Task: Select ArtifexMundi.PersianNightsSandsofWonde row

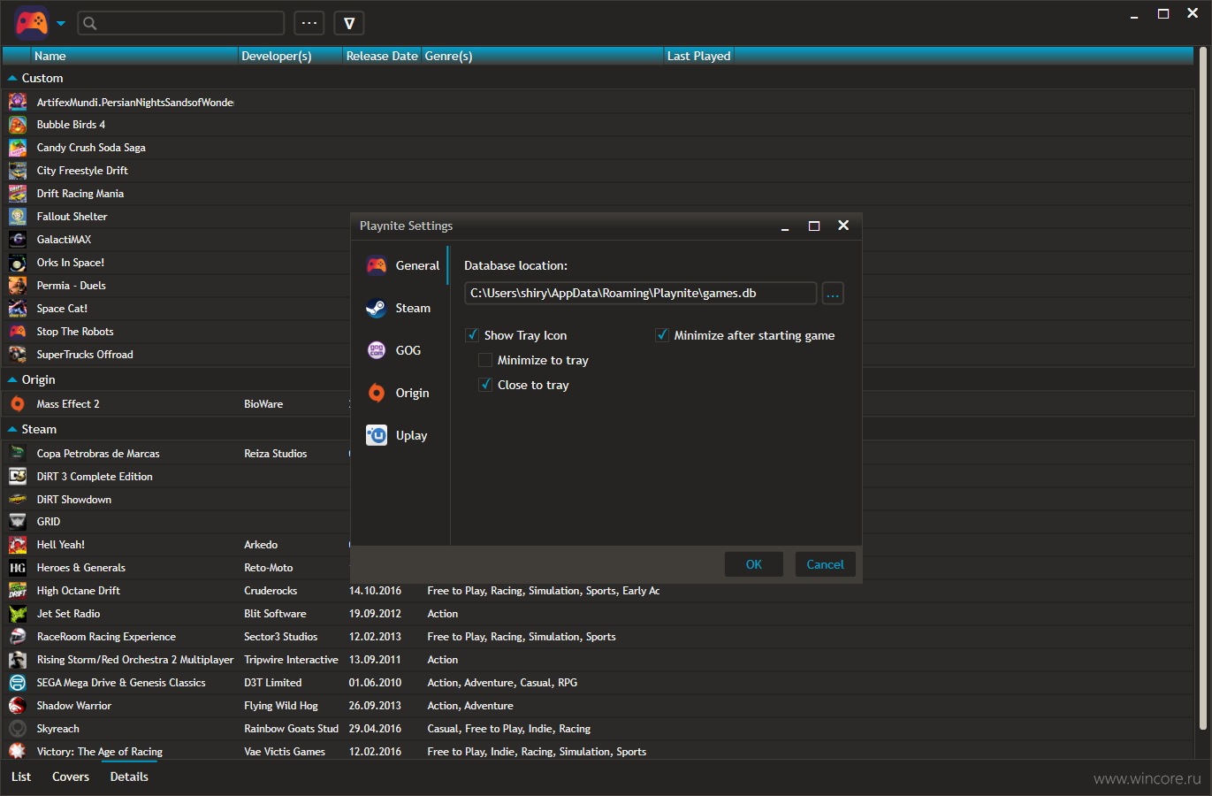Action: click(598, 103)
